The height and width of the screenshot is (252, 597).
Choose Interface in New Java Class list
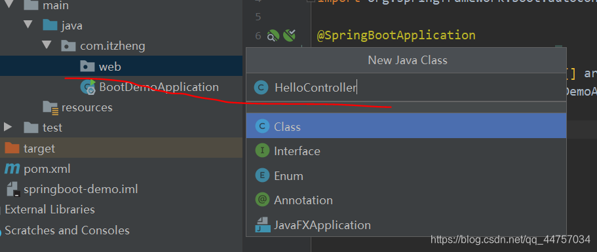[406, 151]
